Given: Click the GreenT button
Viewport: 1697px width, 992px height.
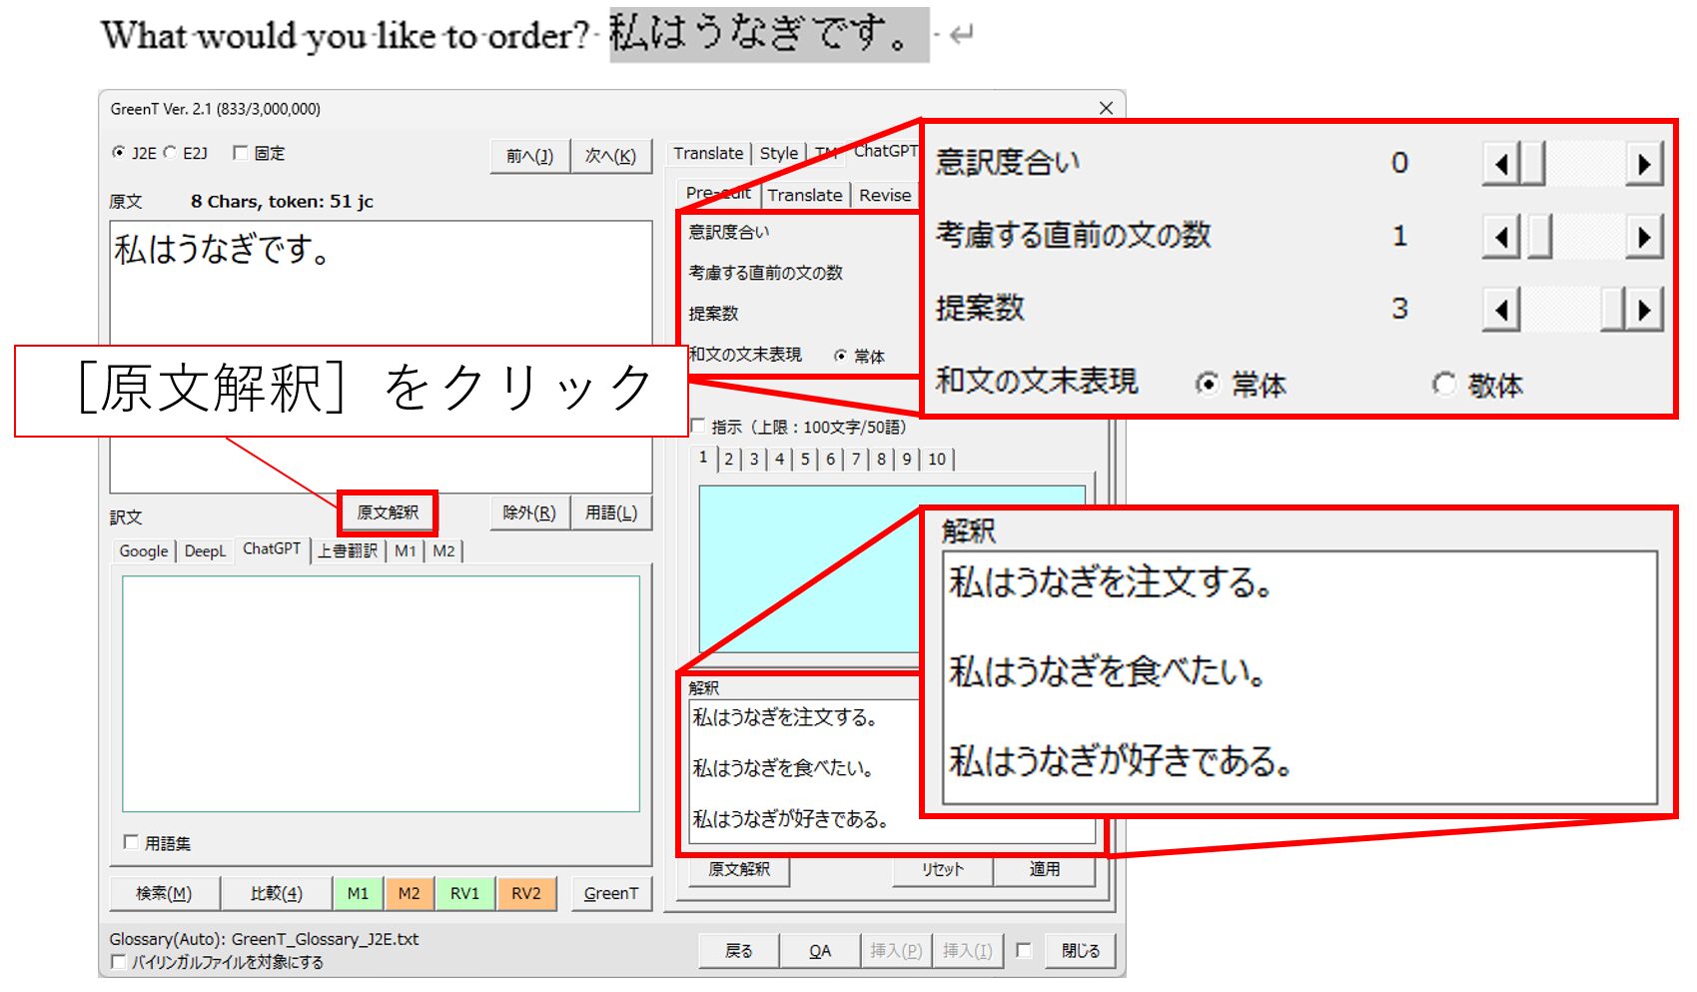Looking at the screenshot, I should point(610,893).
